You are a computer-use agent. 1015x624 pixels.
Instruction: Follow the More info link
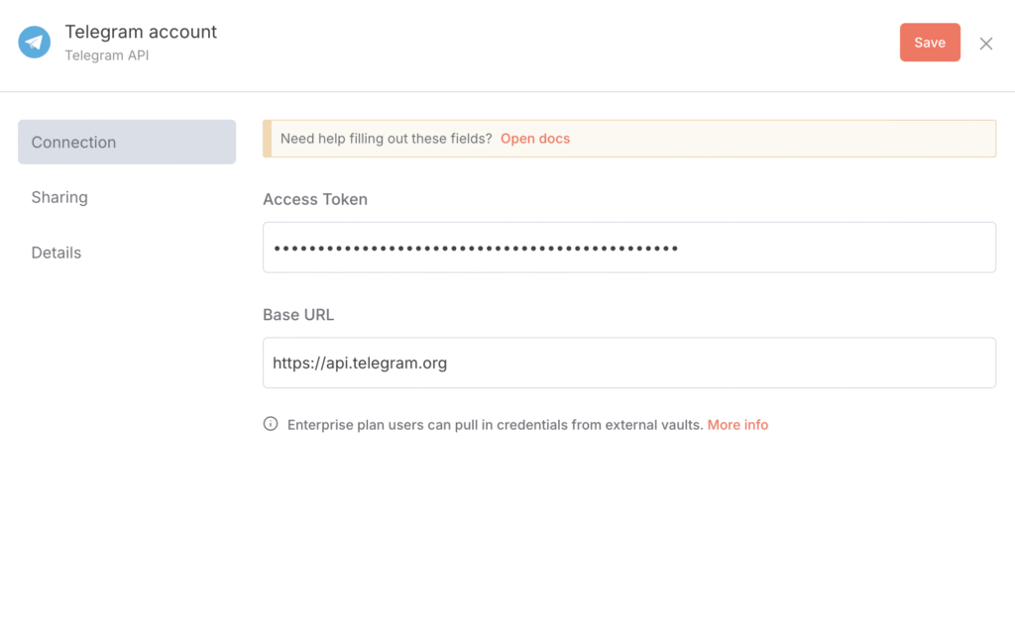(737, 424)
